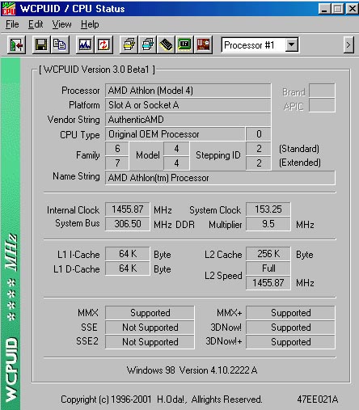
Task: Click the cyan stacked windows icon
Action: (x=148, y=44)
